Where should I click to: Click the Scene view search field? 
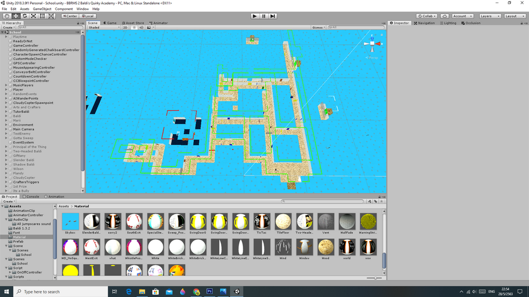(356, 28)
